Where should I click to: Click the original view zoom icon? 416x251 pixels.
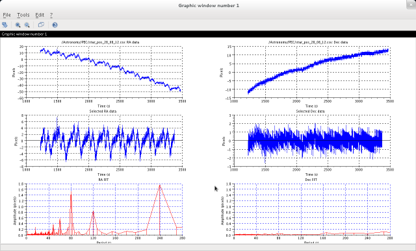click(x=27, y=25)
